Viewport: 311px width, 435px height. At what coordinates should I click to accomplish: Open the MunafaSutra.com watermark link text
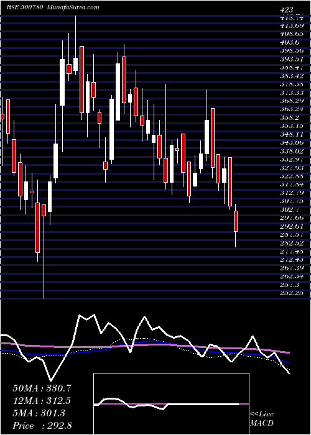click(73, 7)
